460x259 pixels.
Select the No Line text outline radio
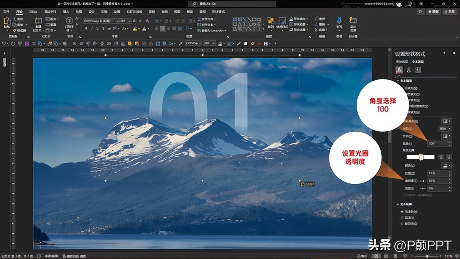click(402, 212)
